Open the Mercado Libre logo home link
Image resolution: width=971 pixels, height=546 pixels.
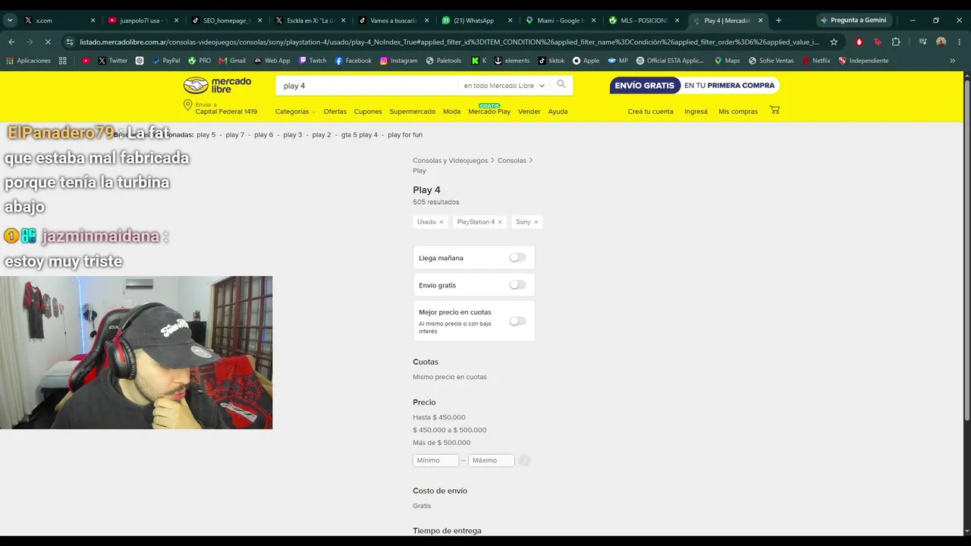[217, 85]
